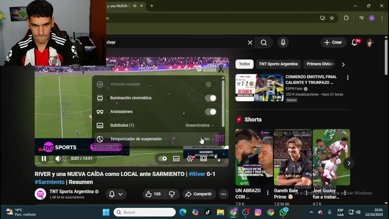This screenshot has height=219, width=389.
Task: Select Primera División filter chip
Action: pyautogui.click(x=320, y=64)
